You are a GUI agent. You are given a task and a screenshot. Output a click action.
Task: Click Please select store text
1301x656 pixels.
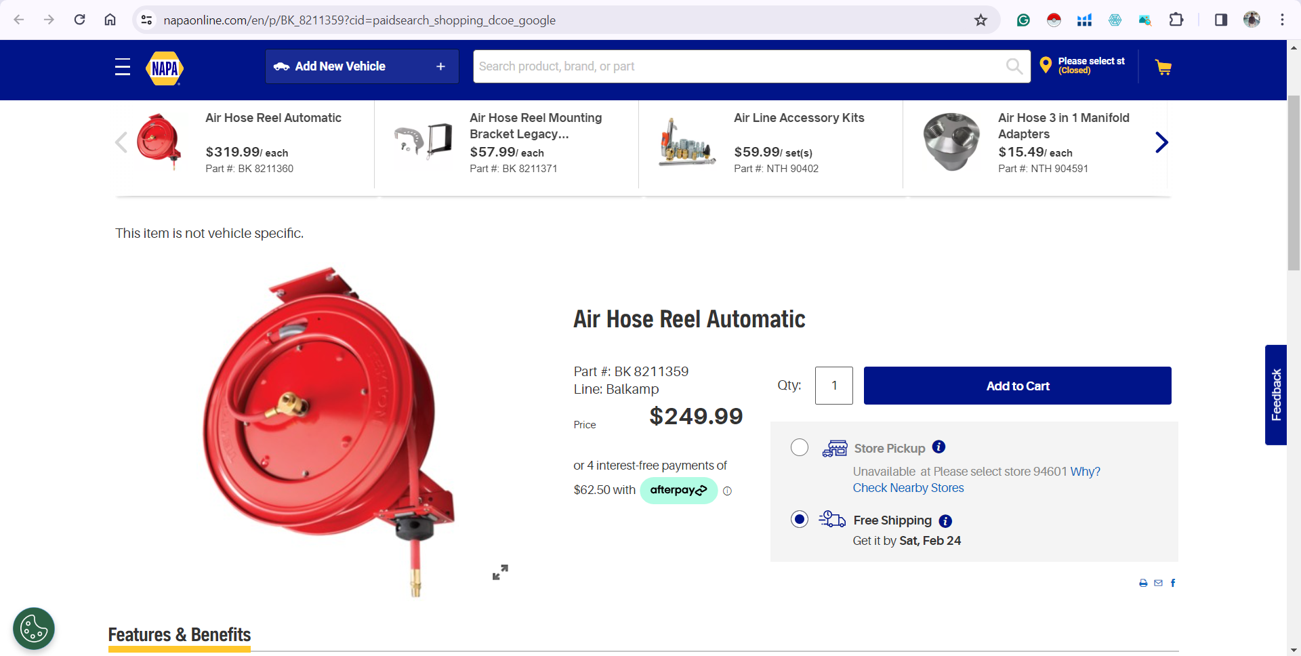click(1091, 61)
